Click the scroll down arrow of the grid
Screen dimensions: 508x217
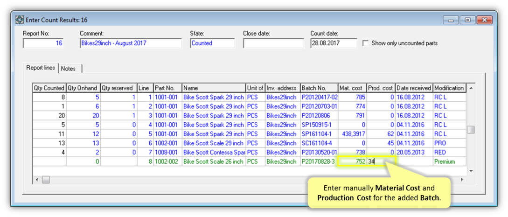(471, 171)
